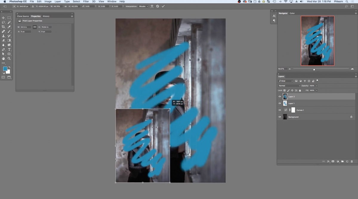Toggle Quick Mask mode

point(4,77)
